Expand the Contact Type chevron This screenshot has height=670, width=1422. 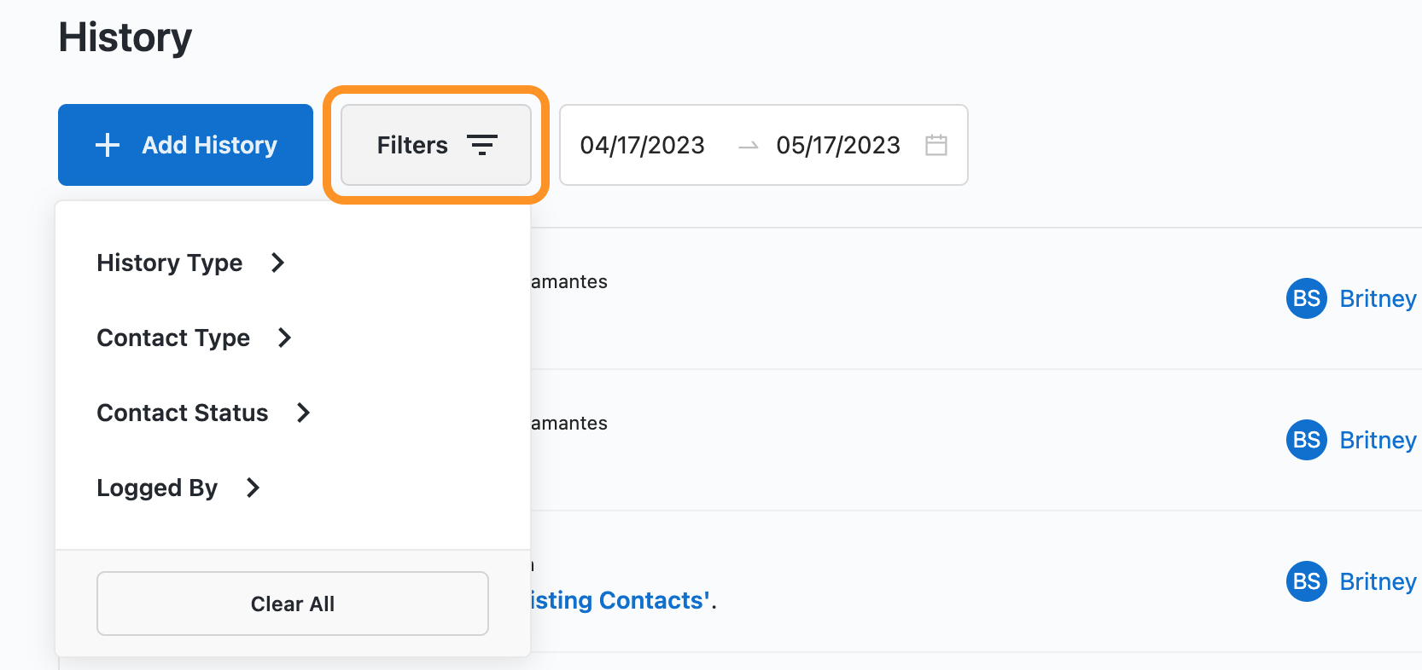285,338
